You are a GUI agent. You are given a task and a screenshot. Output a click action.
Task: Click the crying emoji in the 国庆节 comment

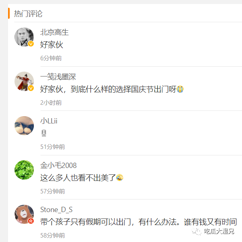[x=180, y=89]
